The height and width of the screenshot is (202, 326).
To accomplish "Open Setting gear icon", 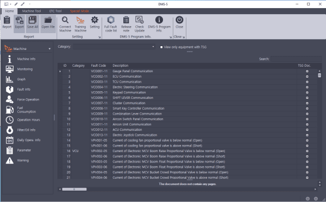I will coord(95,22).
